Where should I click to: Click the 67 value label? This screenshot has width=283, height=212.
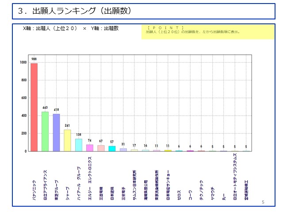pyautogui.click(x=101, y=141)
